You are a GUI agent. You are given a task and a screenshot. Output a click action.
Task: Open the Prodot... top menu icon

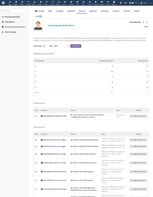click(x=22, y=2)
